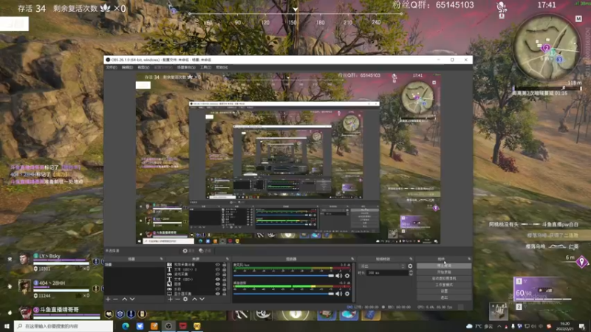
Task: Click the Windows taskbar search box
Action: 64,326
